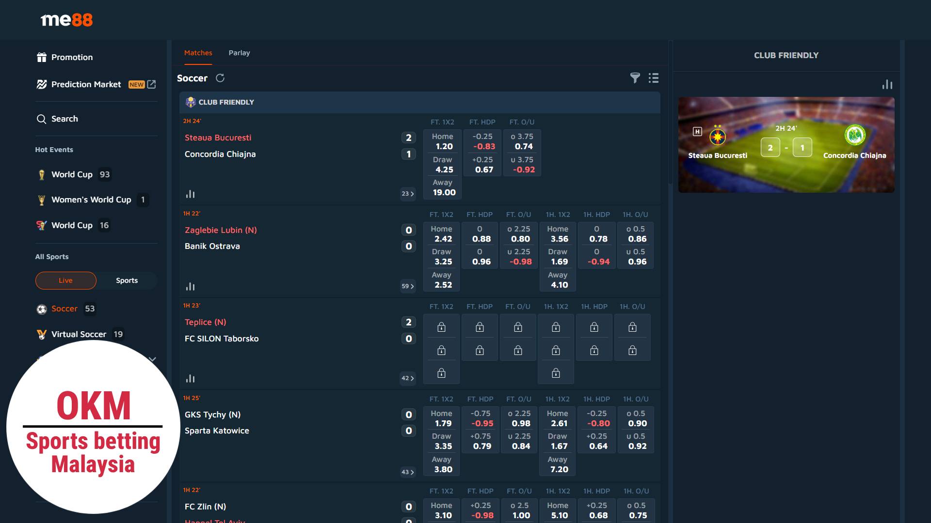This screenshot has width=931, height=523.
Task: Click locked first FT. 1X2 odds for Teplice
Action: tap(441, 327)
